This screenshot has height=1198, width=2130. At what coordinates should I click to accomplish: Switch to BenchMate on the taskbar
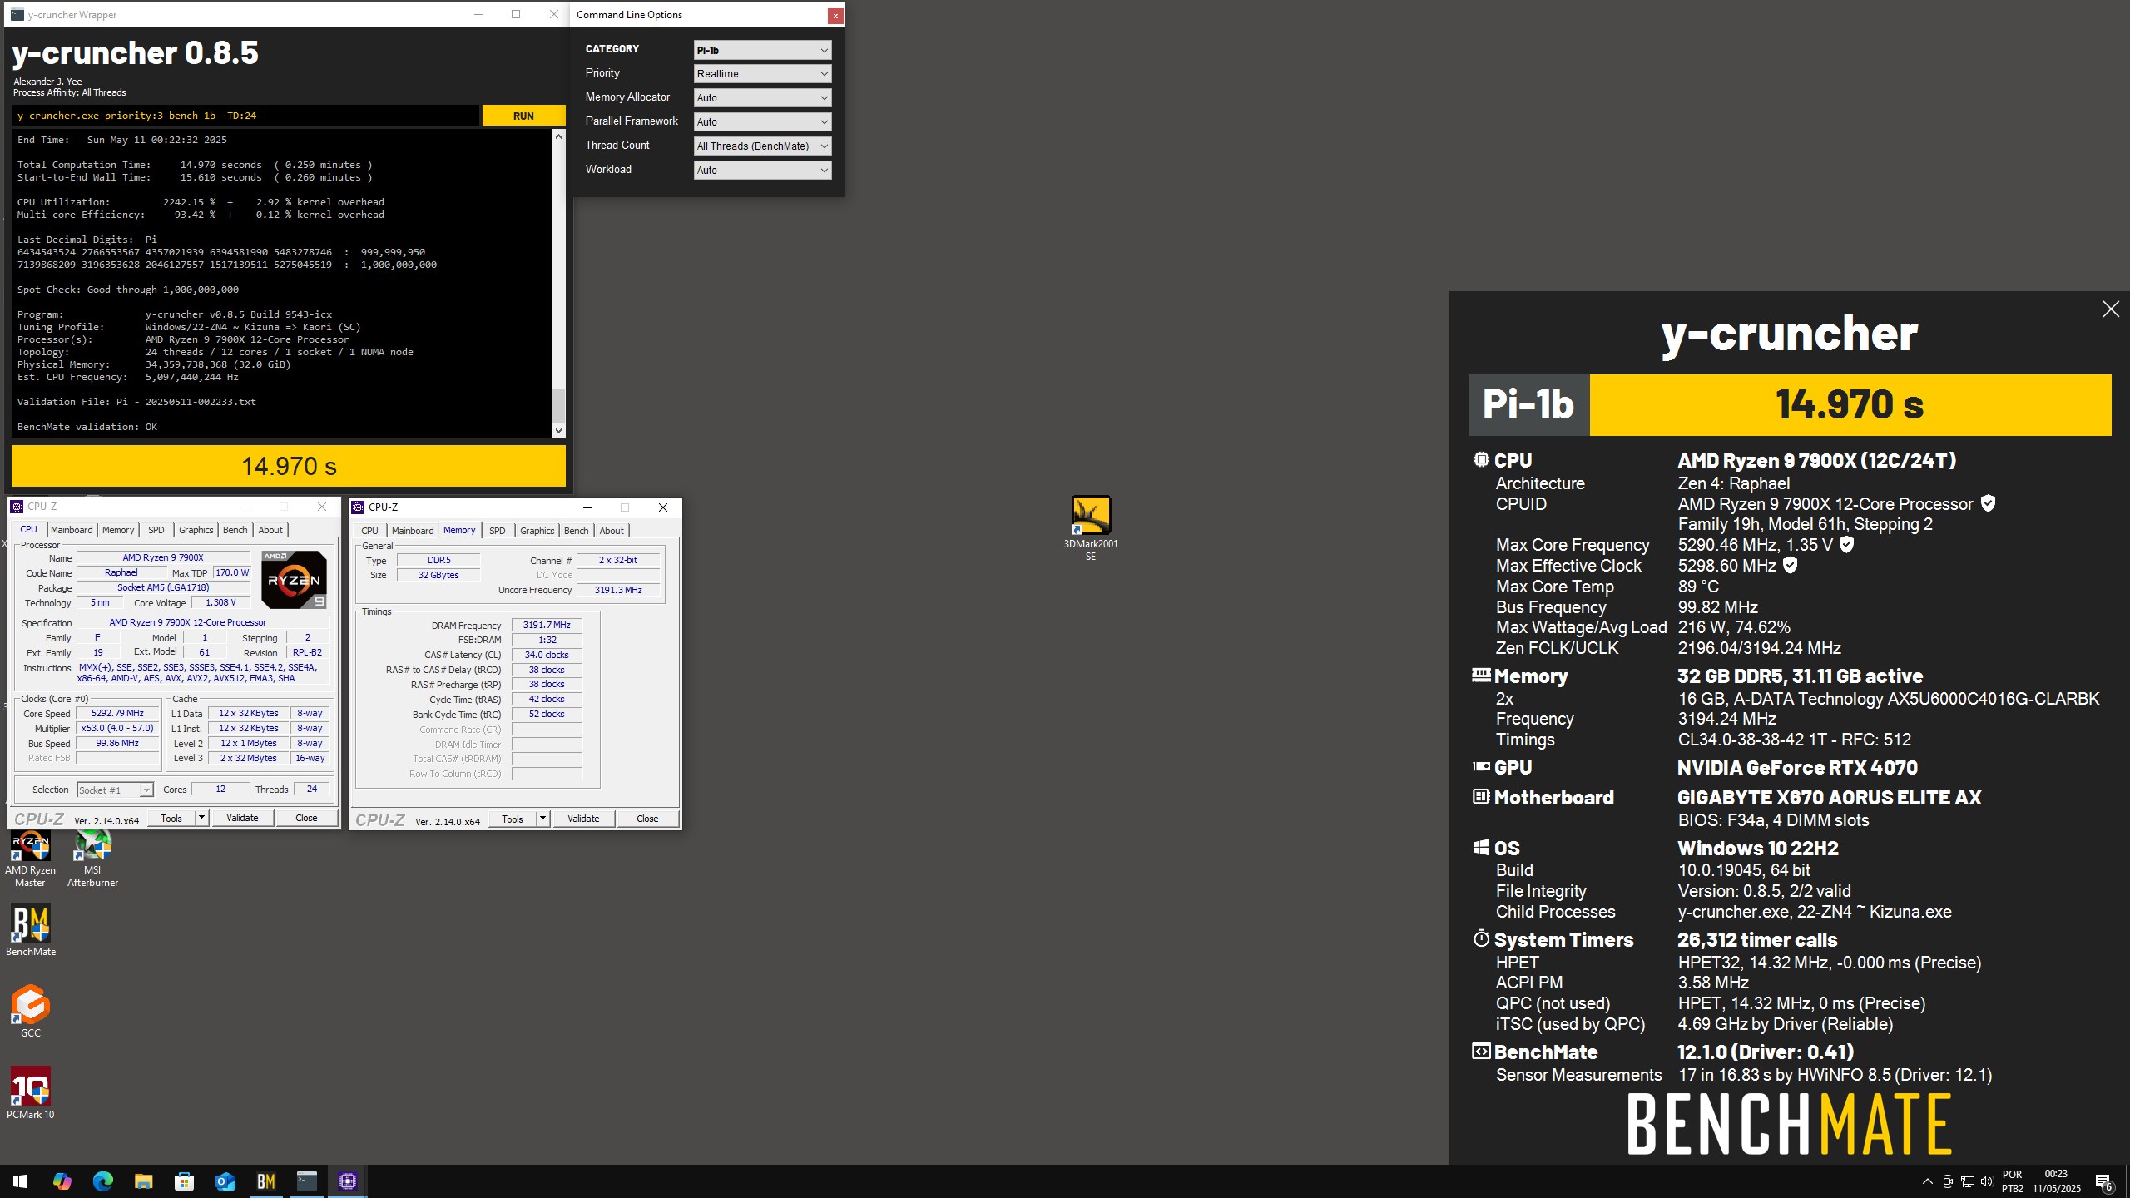click(266, 1181)
